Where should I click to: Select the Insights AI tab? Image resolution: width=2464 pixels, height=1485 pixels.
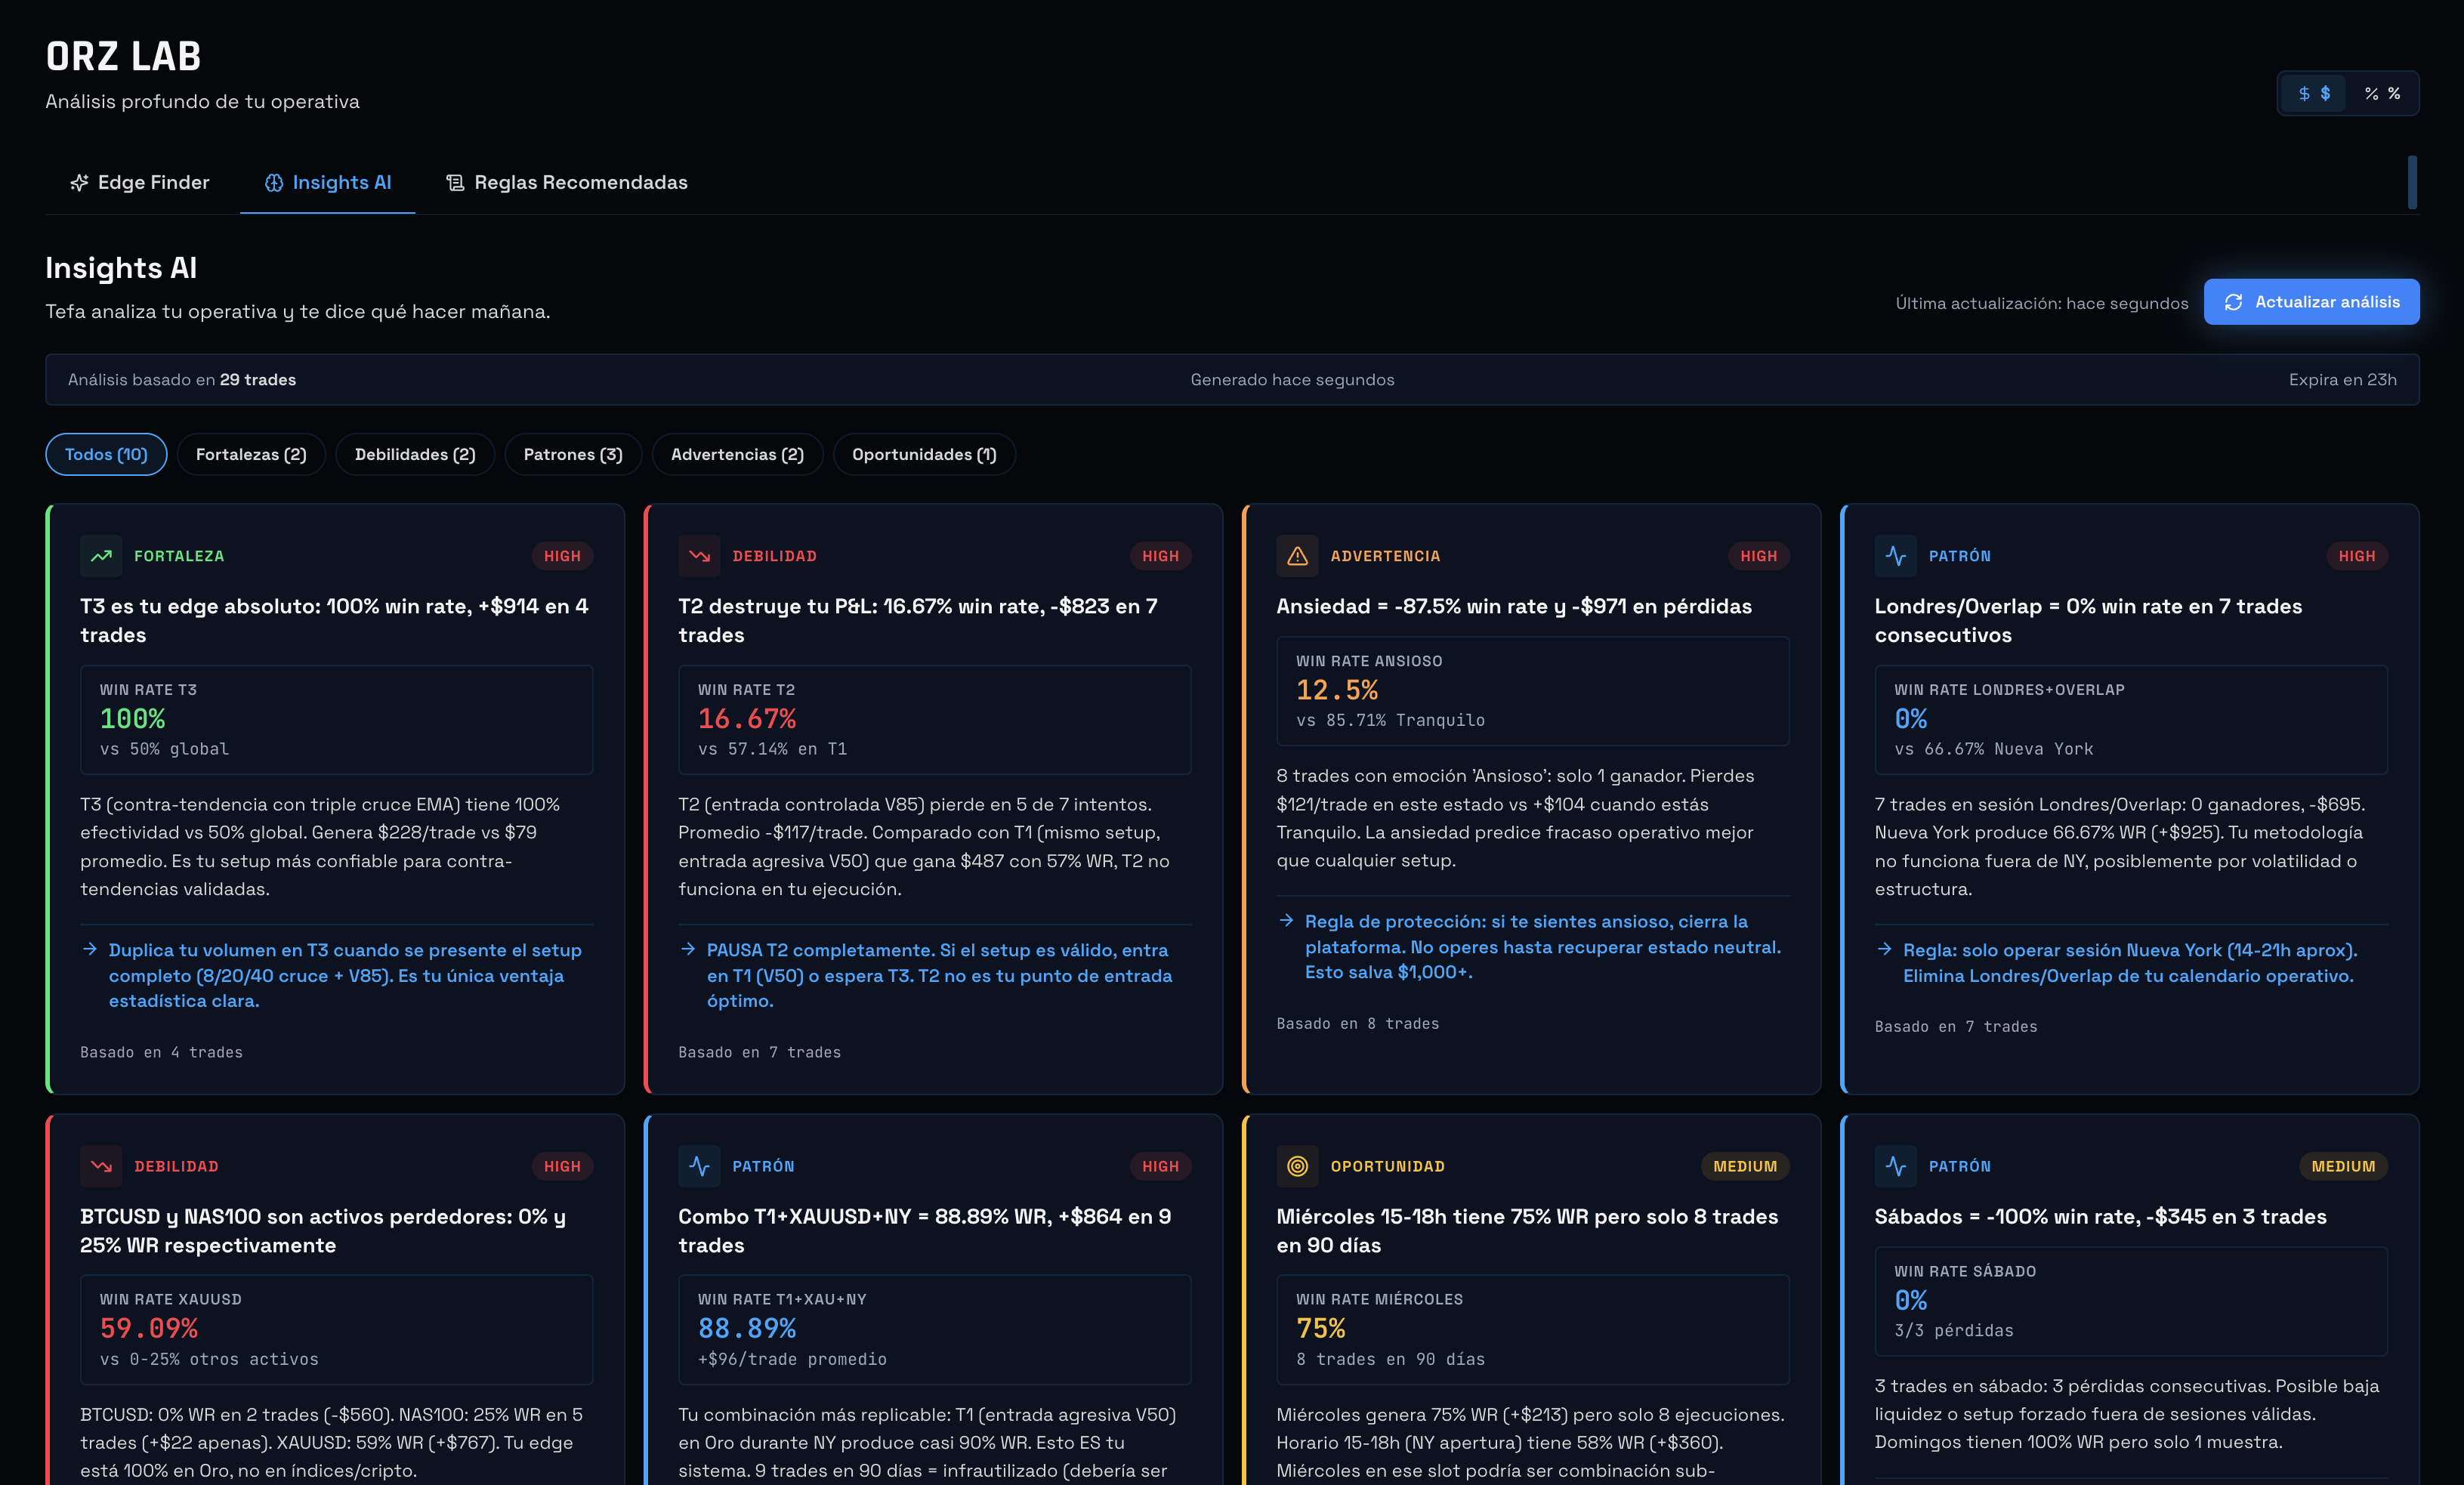click(328, 183)
